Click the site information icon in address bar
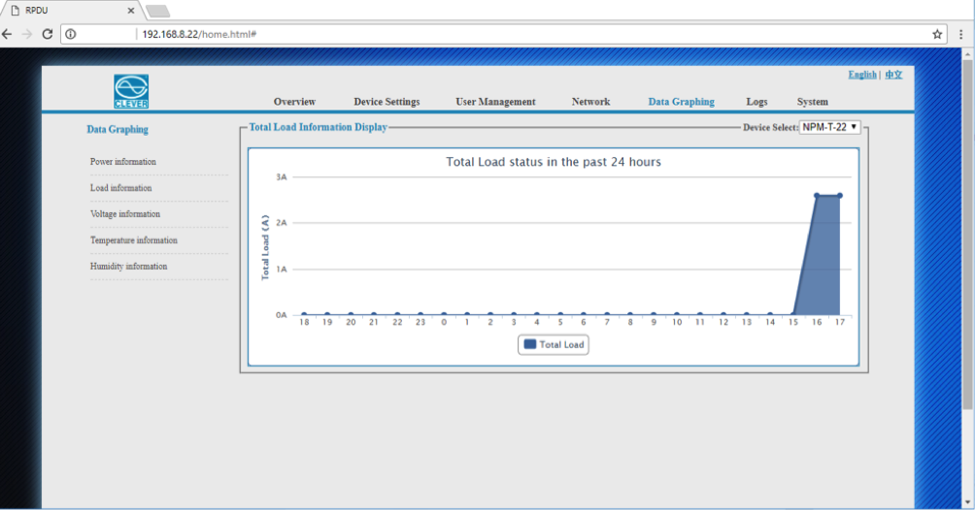This screenshot has height=510, width=975. (x=71, y=34)
